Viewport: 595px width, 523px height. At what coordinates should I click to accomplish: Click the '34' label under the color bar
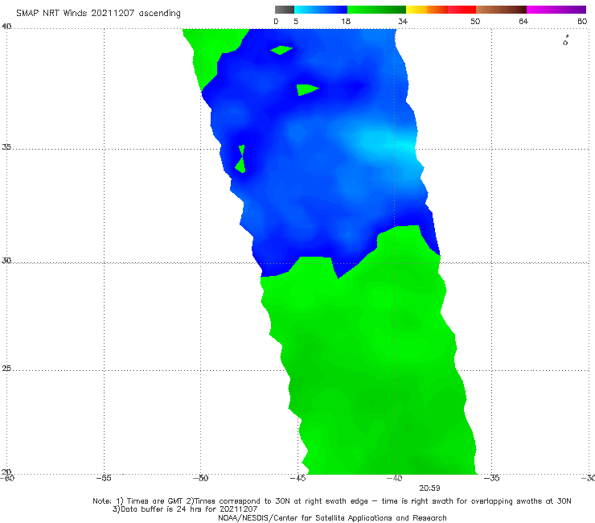403,21
